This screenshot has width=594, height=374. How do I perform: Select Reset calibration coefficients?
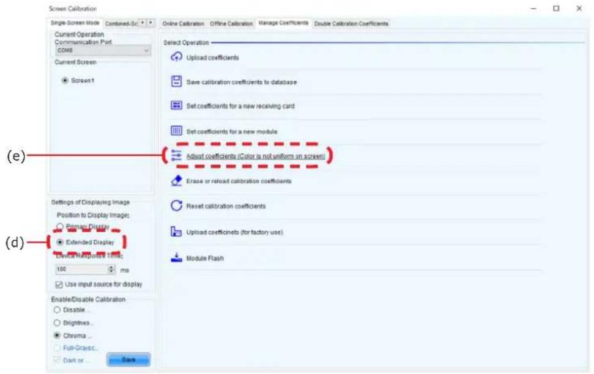(x=226, y=207)
